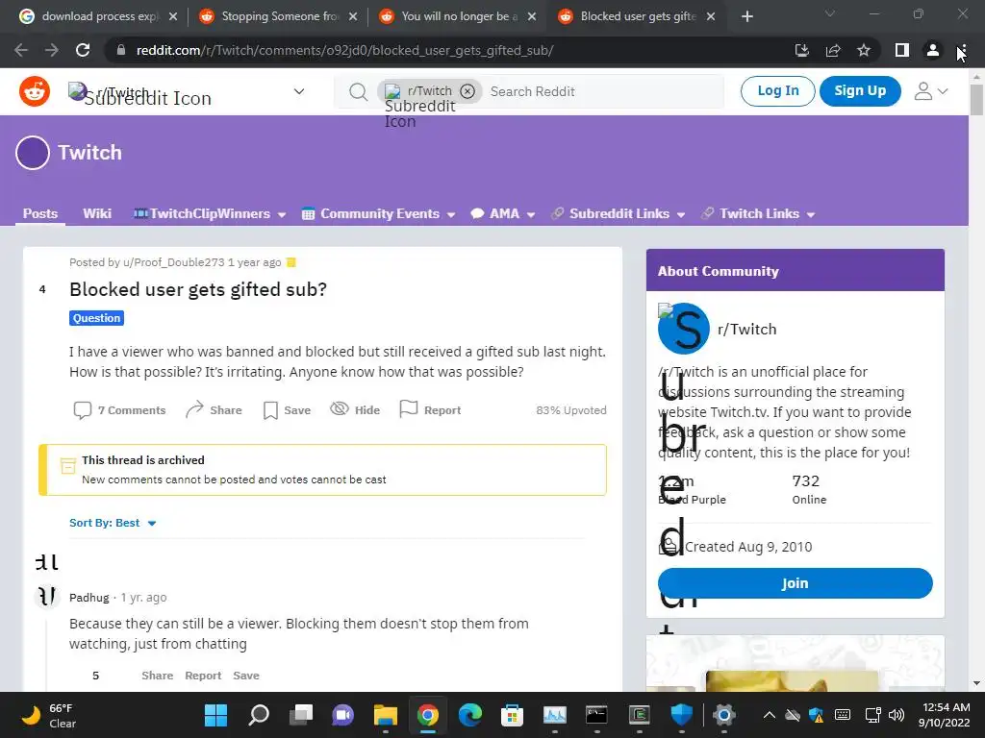Viewport: 985px width, 738px height.
Task: Click the Reddit logo home icon
Action: tap(35, 91)
